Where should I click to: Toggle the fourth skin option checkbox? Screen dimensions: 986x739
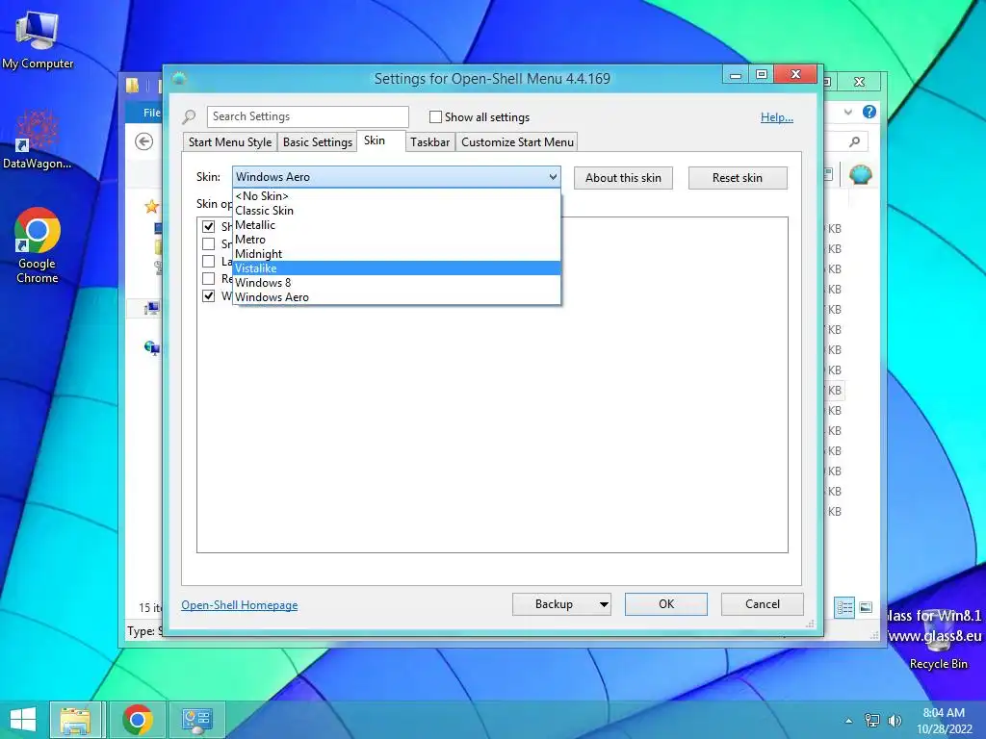[x=208, y=278]
